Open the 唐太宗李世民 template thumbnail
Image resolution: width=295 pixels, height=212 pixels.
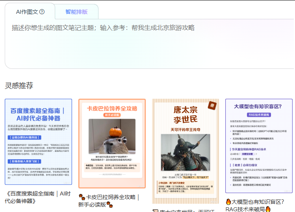point(186,151)
